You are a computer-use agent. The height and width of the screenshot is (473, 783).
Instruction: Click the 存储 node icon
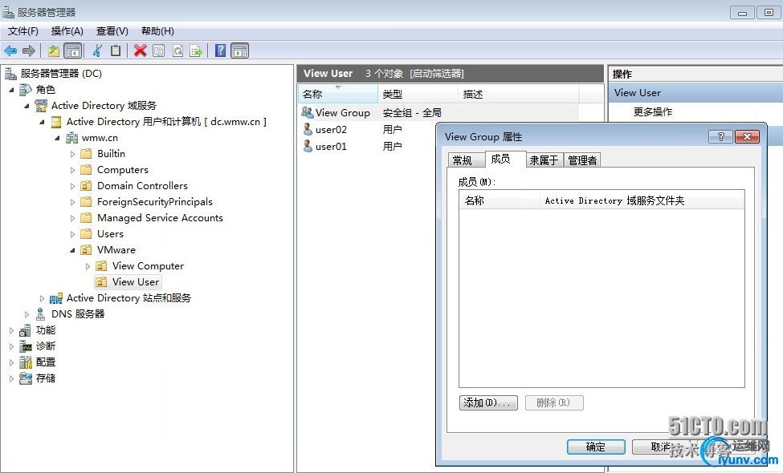[26, 378]
